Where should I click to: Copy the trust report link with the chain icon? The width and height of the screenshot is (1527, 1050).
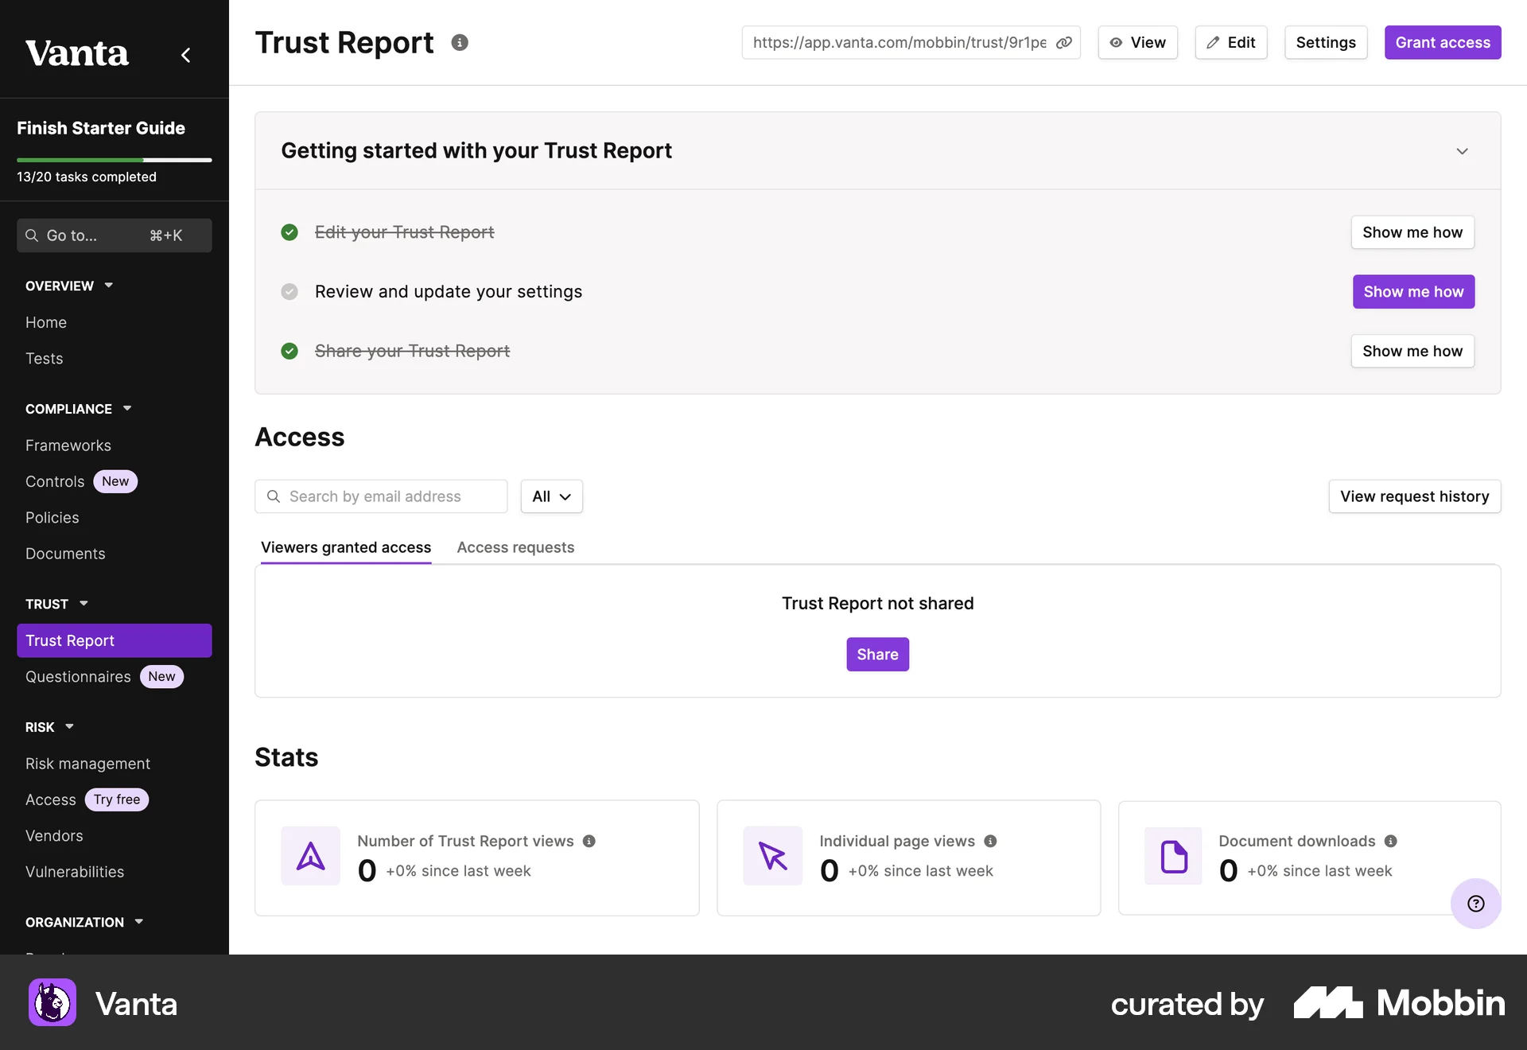point(1063,43)
